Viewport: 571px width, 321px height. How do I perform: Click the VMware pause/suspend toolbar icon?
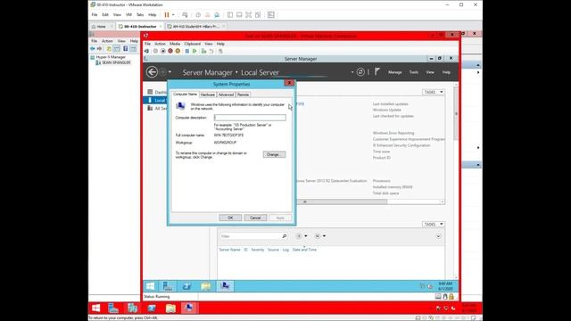coord(167,15)
